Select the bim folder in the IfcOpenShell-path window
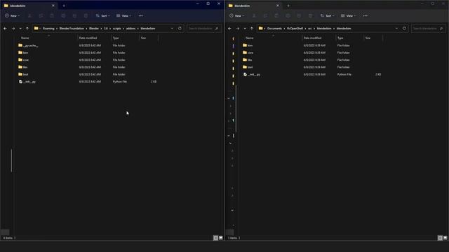The width and height of the screenshot is (449, 252). (248, 45)
